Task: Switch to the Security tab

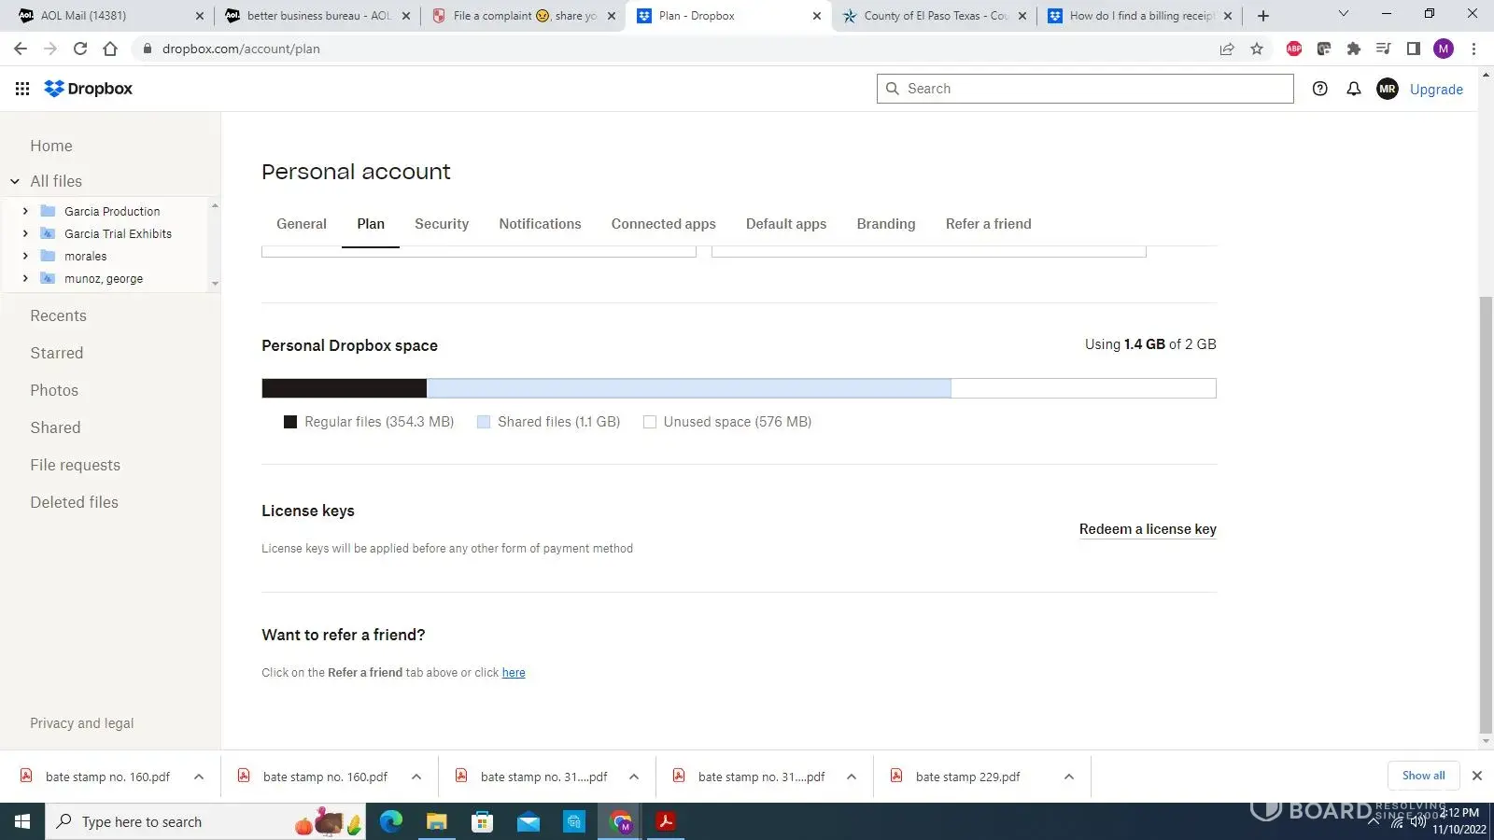Action: (x=442, y=224)
